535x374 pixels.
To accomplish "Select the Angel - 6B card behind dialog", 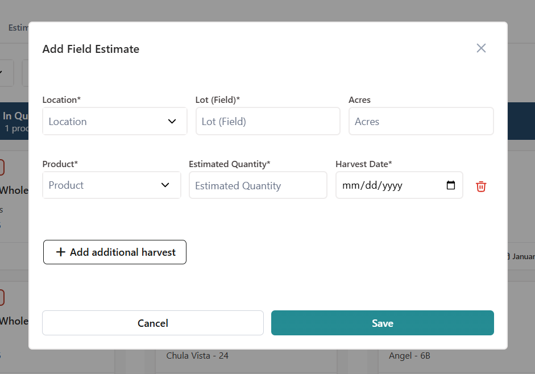I will 409,356.
